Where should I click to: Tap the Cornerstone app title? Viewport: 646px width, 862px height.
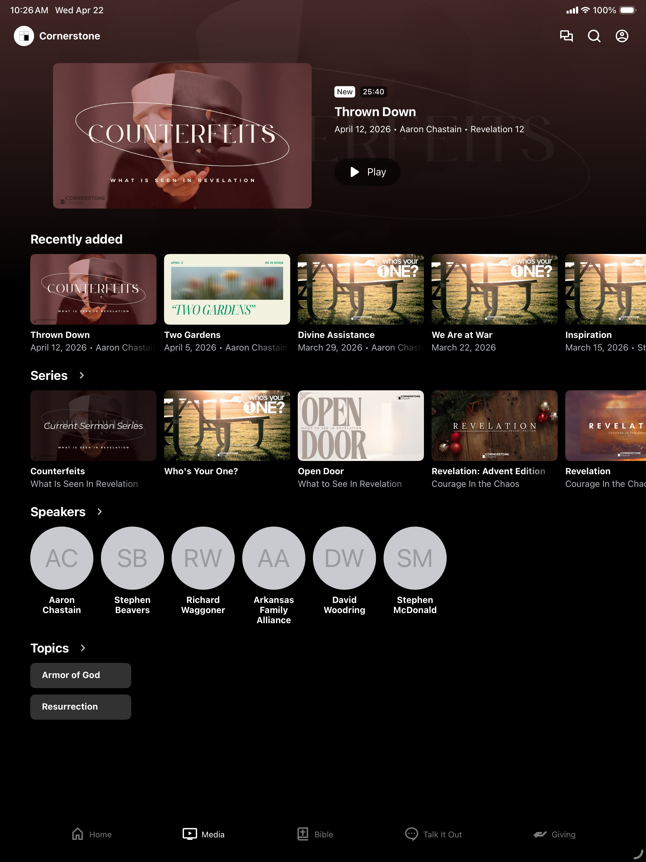coord(70,36)
